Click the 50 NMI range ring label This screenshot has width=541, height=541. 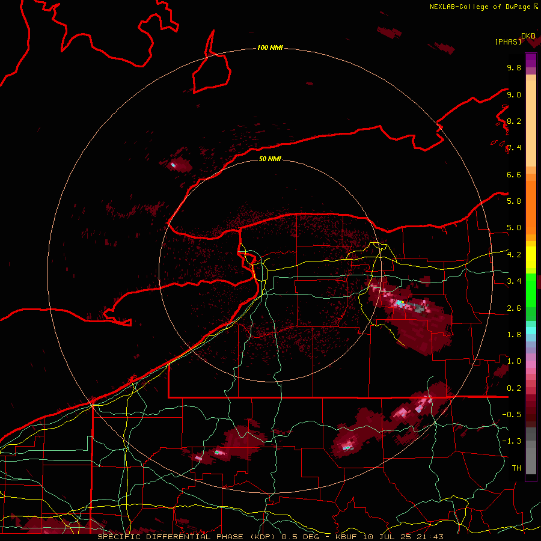click(x=270, y=159)
